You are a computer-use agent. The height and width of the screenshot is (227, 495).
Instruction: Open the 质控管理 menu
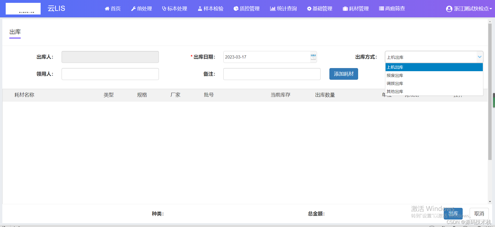click(x=247, y=9)
